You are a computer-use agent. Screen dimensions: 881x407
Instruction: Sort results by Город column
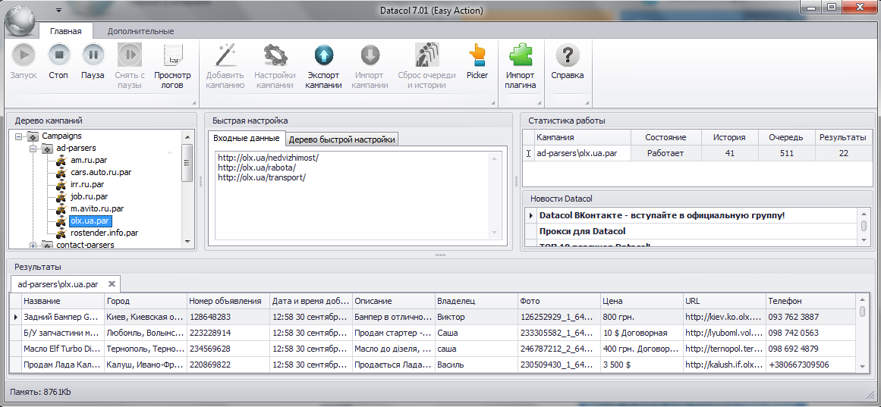145,301
